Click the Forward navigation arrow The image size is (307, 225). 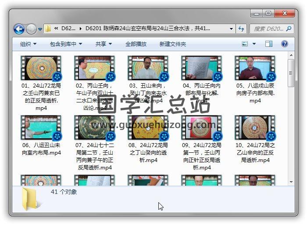pos(31,29)
